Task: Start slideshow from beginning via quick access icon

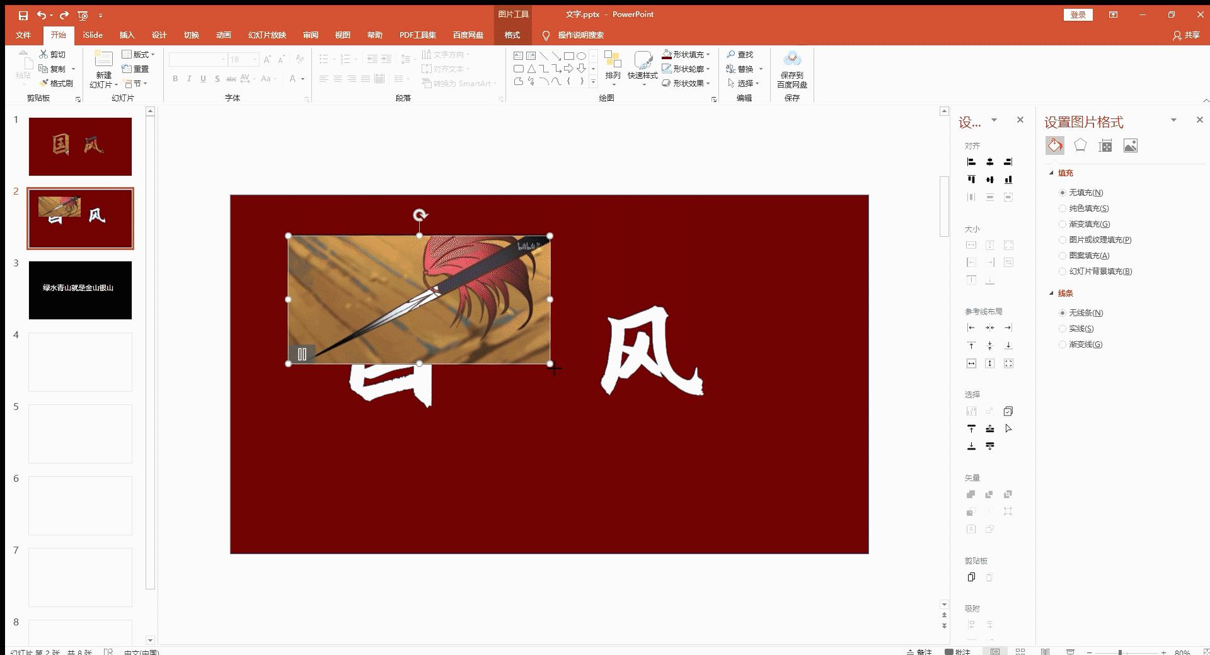Action: click(x=83, y=15)
